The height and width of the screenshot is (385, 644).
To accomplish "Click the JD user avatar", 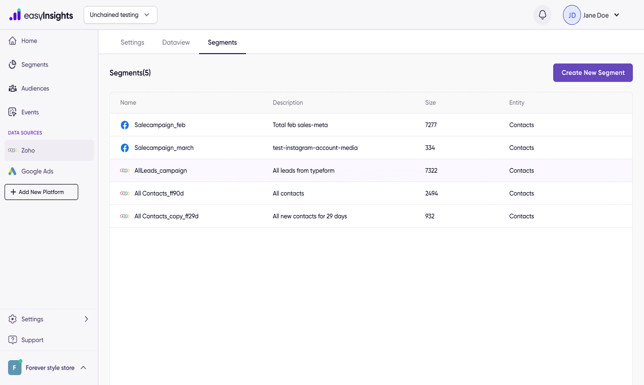I will 571,15.
